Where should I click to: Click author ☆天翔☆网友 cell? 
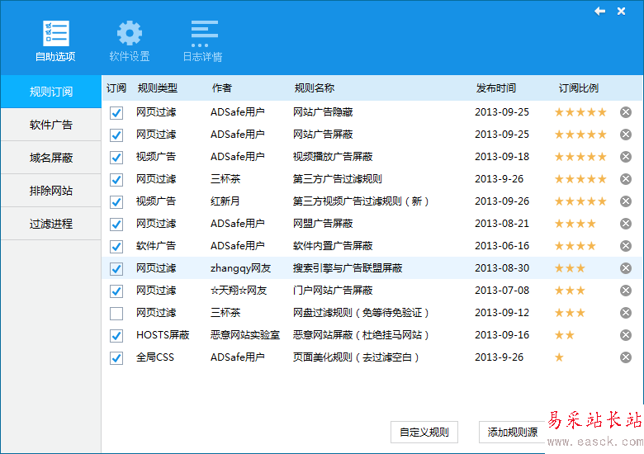click(x=239, y=291)
